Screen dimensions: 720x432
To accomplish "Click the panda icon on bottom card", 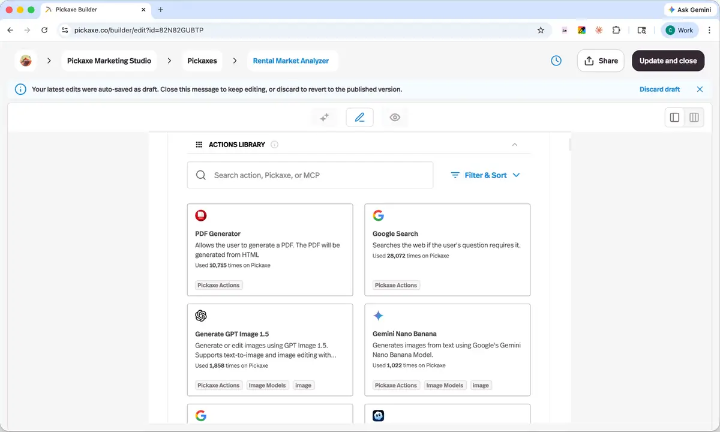I will point(378,416).
